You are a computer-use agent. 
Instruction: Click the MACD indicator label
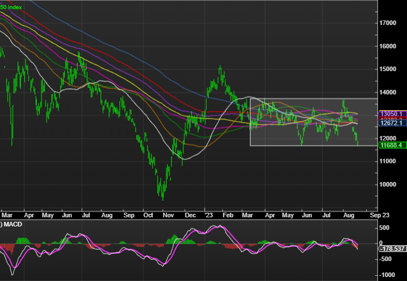tap(13, 224)
